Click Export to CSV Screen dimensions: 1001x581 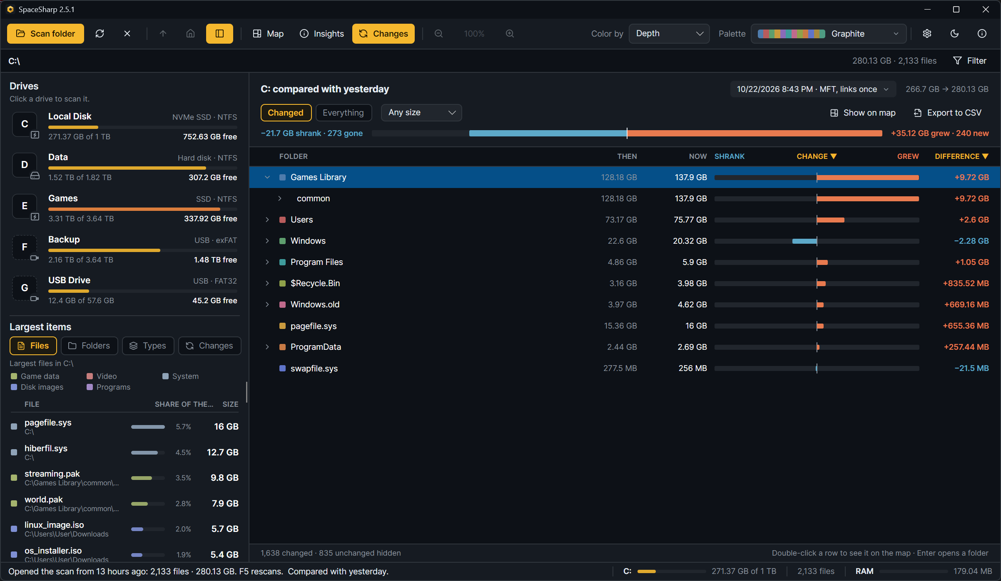(x=948, y=113)
